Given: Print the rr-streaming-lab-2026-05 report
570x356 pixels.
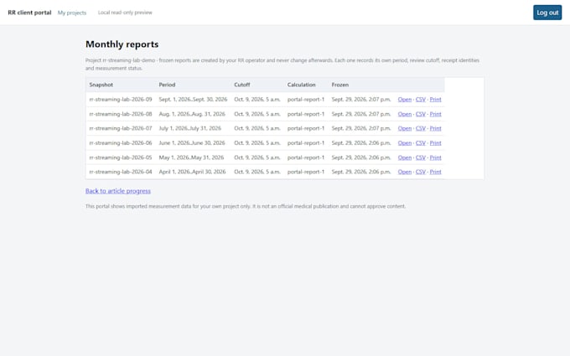Looking at the screenshot, I should point(436,157).
